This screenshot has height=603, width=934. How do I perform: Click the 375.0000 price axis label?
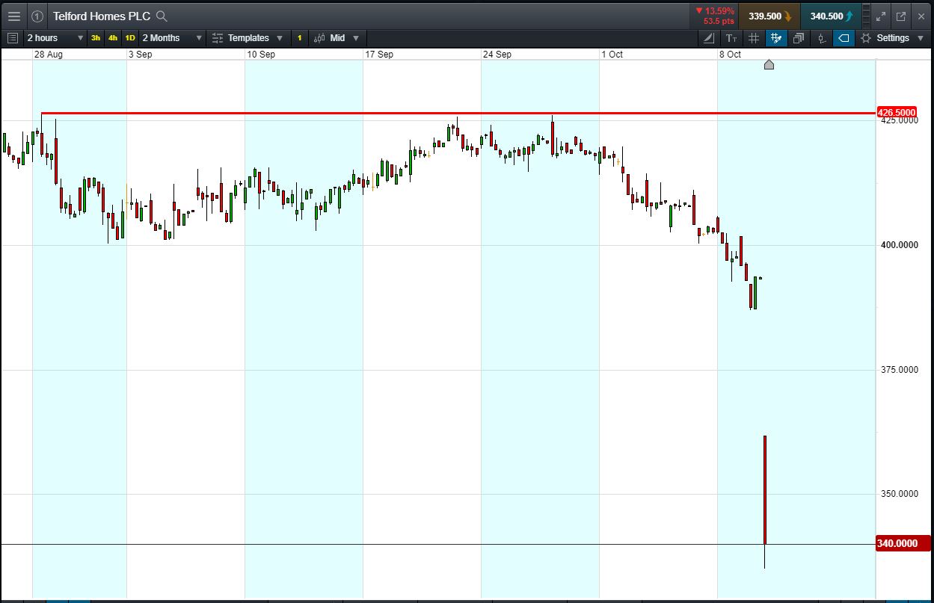point(899,370)
